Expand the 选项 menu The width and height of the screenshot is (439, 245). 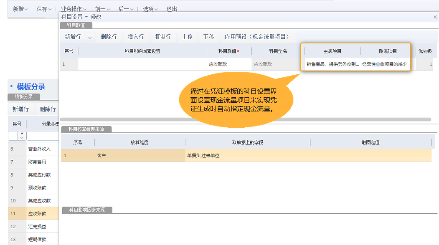click(x=150, y=9)
